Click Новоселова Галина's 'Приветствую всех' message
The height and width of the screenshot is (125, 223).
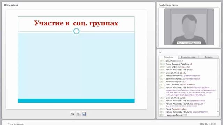tap(180, 76)
